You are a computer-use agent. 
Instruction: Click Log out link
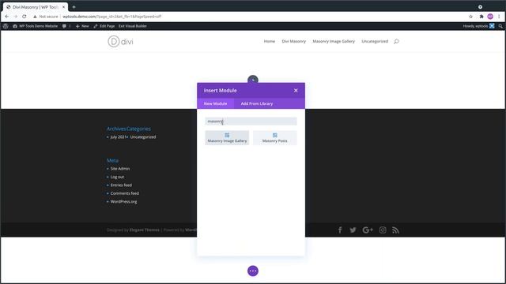coord(117,177)
